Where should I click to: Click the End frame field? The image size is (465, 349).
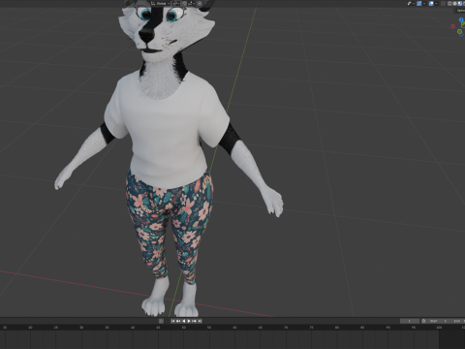click(457, 321)
